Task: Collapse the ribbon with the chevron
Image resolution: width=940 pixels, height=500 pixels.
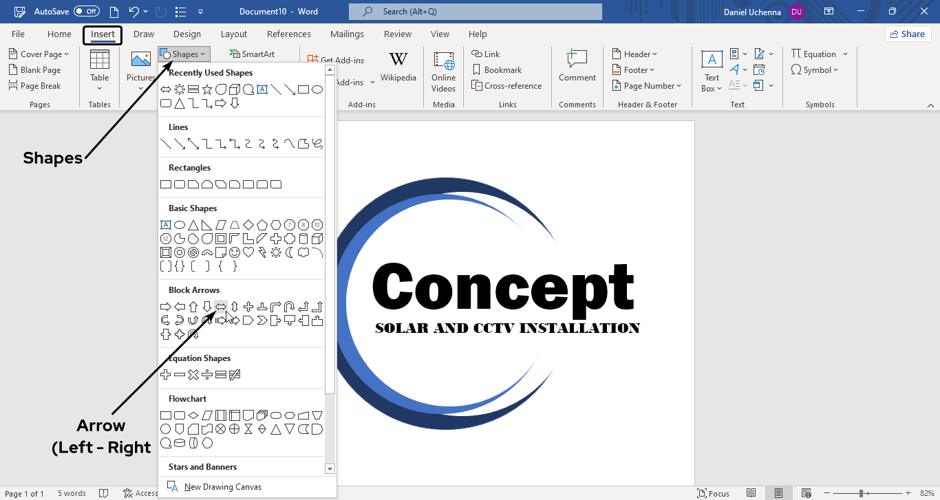Action: 930,105
